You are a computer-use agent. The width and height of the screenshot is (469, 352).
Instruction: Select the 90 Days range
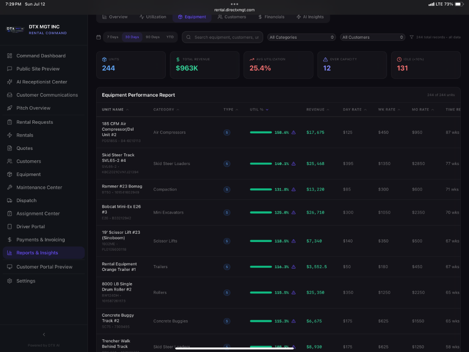153,37
